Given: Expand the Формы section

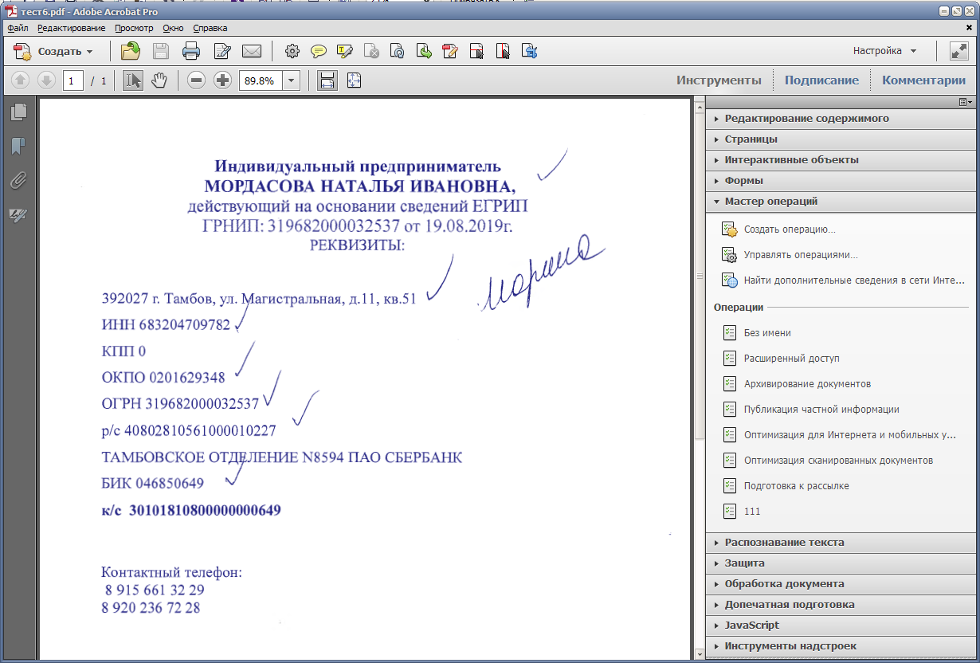Looking at the screenshot, I should point(840,181).
